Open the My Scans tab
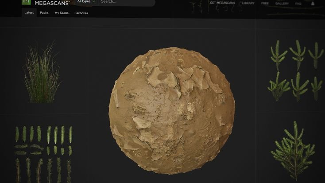 pos(62,13)
